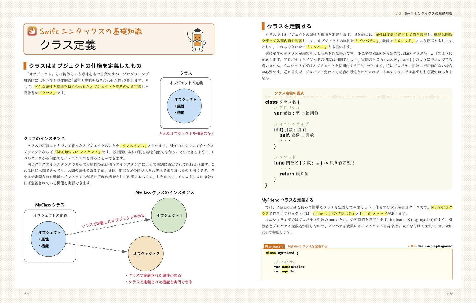Click code line var name:String

click(x=289, y=267)
